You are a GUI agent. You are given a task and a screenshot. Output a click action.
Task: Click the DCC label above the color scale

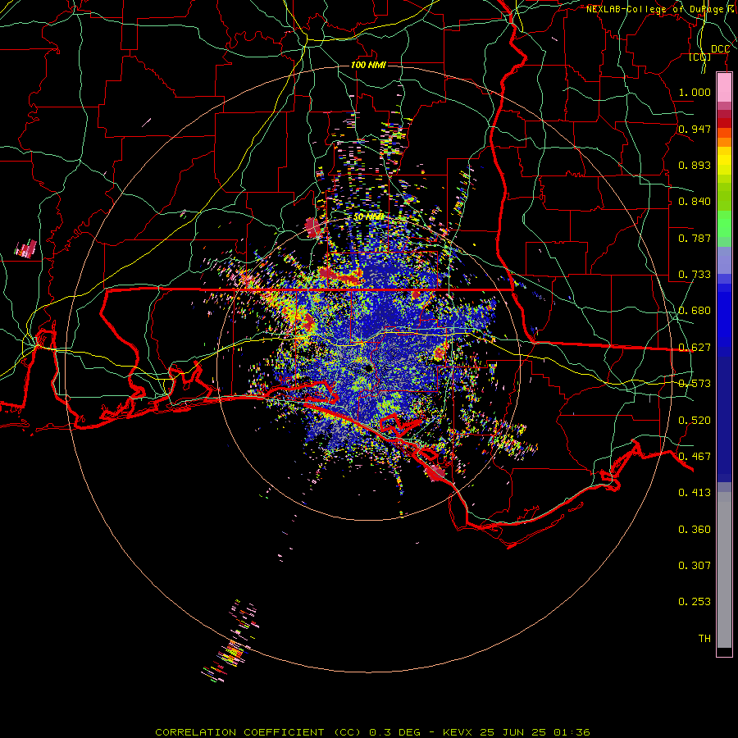pyautogui.click(x=720, y=49)
